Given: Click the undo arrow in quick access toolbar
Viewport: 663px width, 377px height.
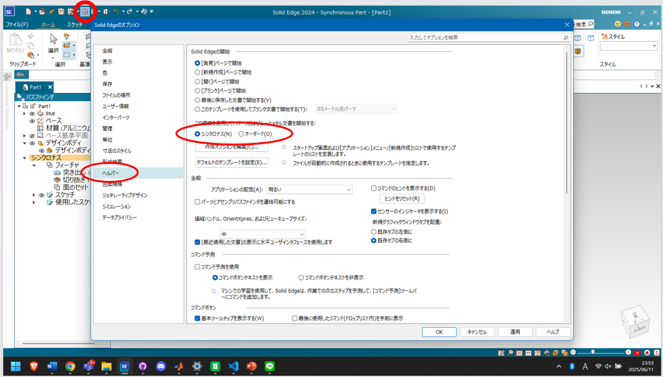Looking at the screenshot, I should [x=116, y=11].
